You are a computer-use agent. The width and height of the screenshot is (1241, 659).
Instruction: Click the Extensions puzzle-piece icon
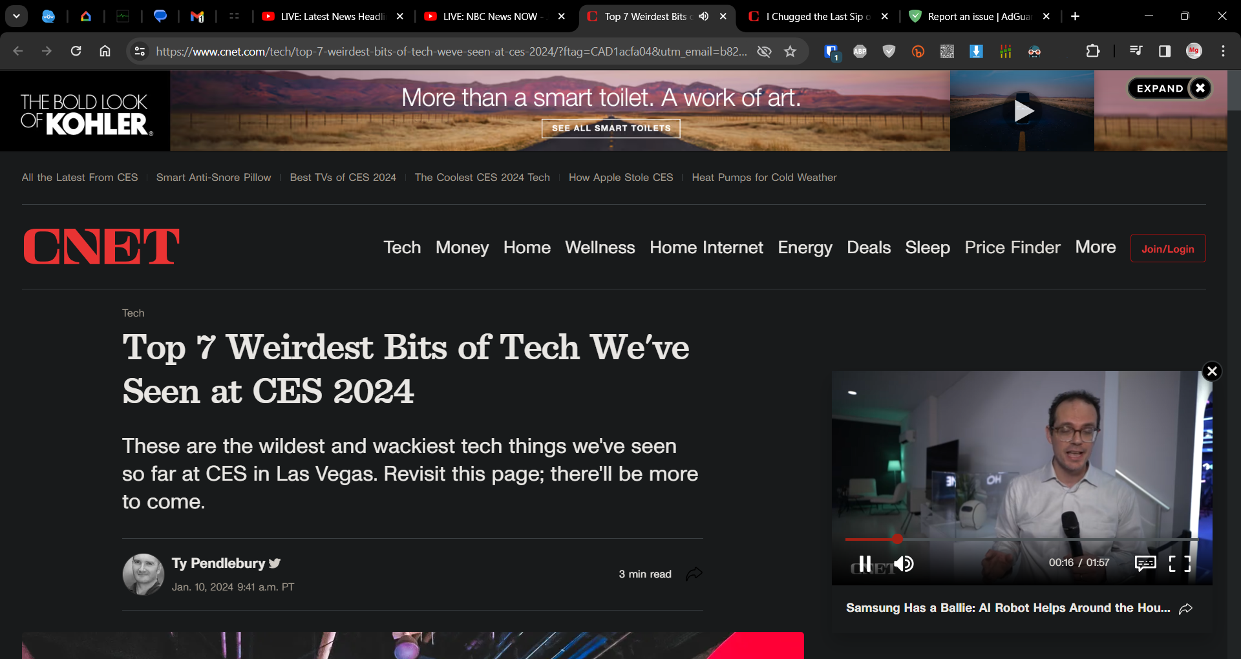point(1093,51)
